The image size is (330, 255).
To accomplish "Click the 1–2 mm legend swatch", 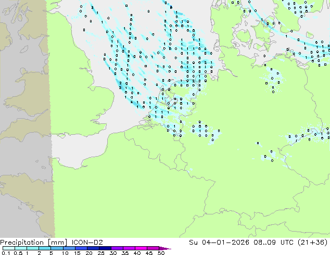I will (x=33, y=248).
